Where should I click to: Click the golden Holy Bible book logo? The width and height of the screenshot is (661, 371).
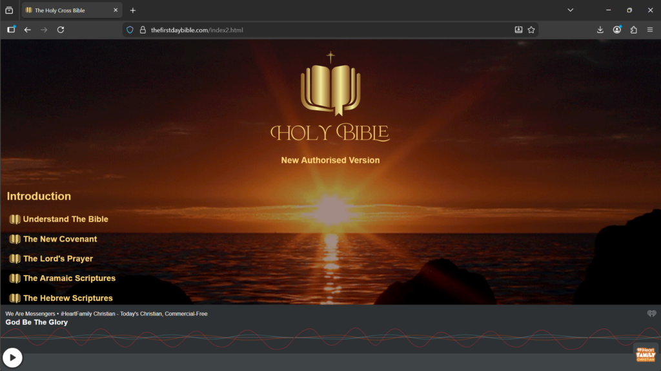[330, 87]
